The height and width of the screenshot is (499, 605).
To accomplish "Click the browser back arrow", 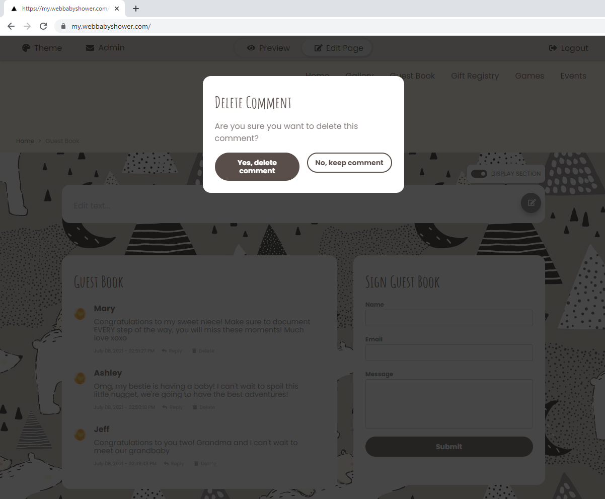I will point(11,26).
